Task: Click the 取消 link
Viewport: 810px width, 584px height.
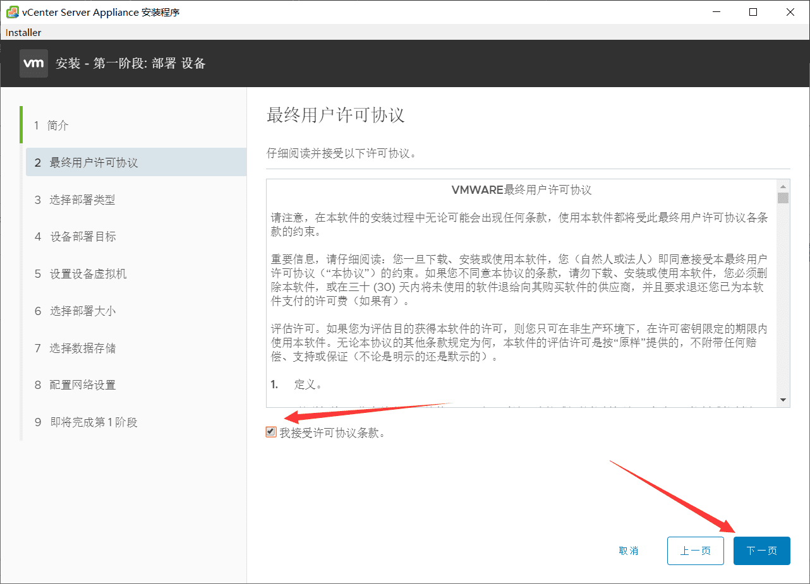Action: [629, 551]
